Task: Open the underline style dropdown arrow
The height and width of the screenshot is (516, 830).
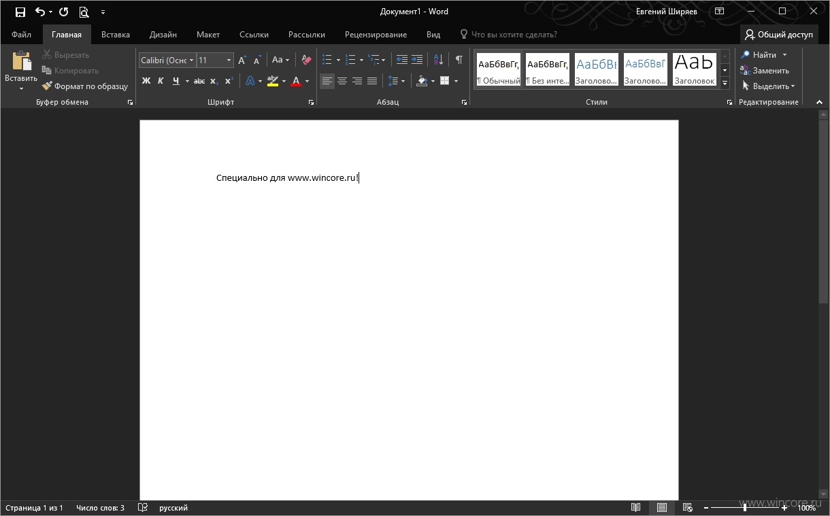Action: (x=186, y=81)
